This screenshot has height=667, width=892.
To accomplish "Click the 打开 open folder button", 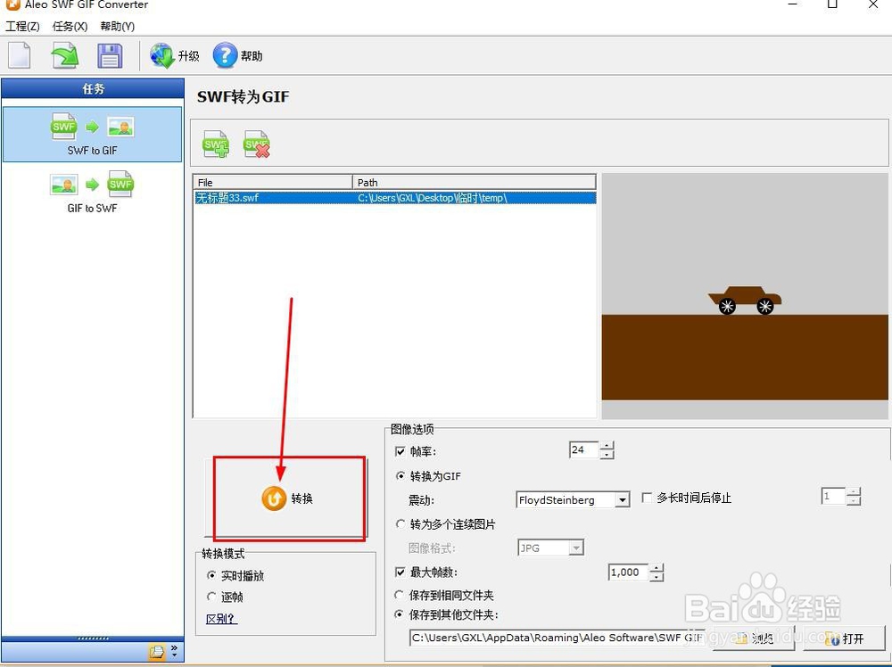I will tap(844, 638).
